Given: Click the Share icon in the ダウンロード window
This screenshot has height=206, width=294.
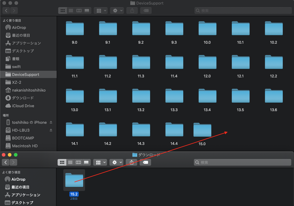Looking at the screenshot, I should tap(131, 162).
